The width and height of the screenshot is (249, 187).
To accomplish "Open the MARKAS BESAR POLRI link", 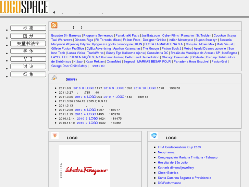I will pyautogui.click(x=154, y=62).
